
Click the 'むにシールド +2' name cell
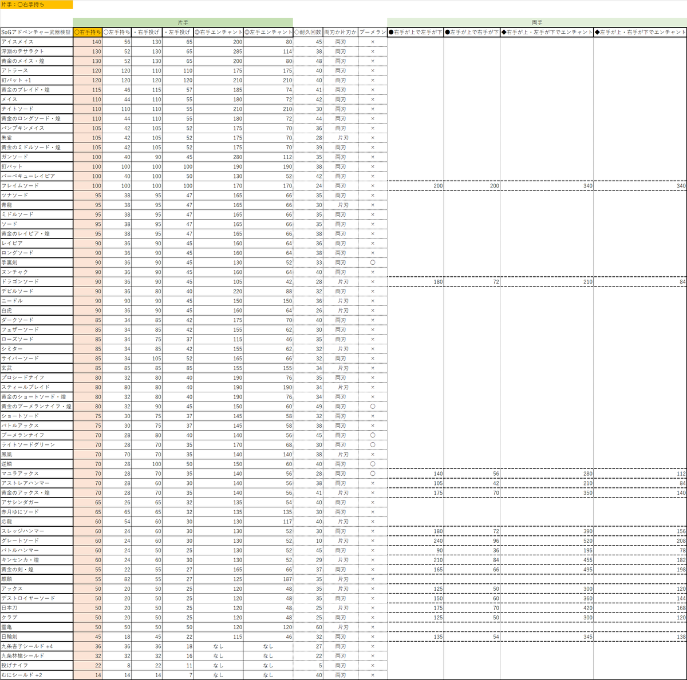[x=37, y=675]
